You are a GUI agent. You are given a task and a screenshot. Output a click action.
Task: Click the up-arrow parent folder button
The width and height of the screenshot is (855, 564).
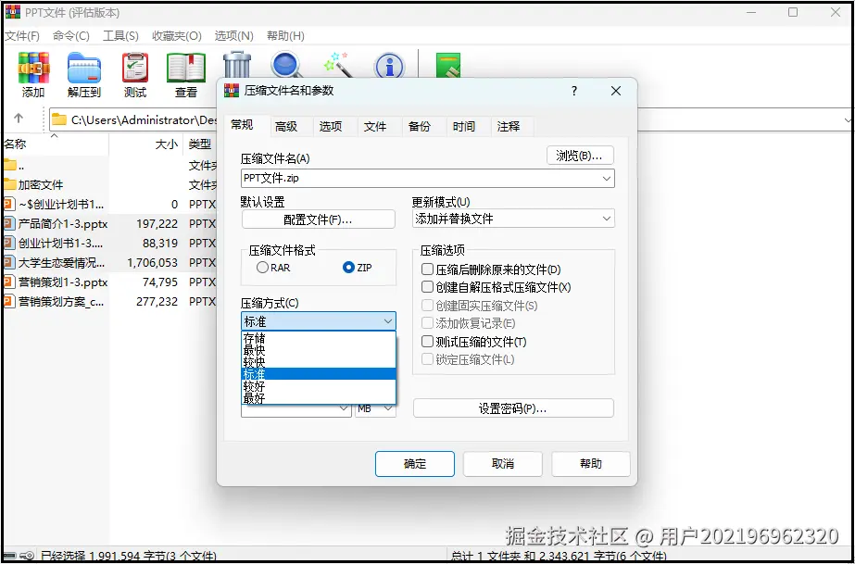pyautogui.click(x=19, y=119)
